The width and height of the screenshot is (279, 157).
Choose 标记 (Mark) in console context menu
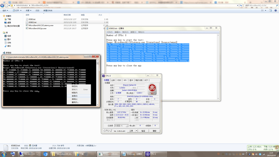click(x=79, y=86)
